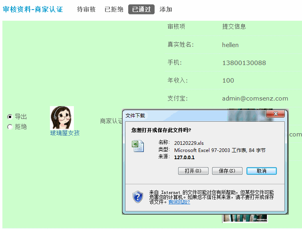
Task: Open the 玻璃屋女孩 user profile link
Action: [65, 133]
